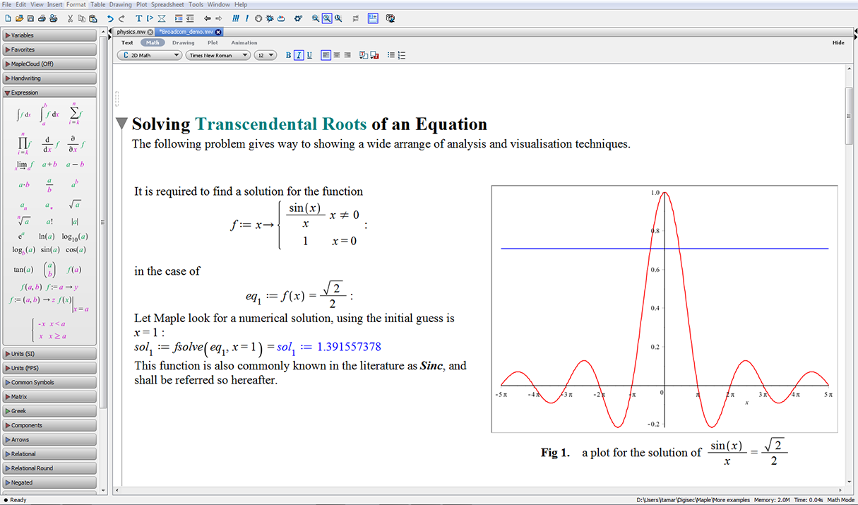Click the Save worksheet icon
858x505 pixels.
pos(30,18)
